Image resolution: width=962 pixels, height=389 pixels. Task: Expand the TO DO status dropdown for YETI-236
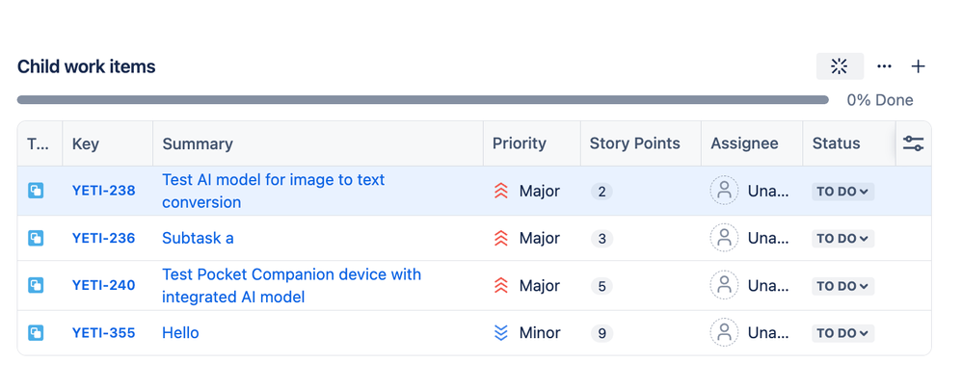pyautogui.click(x=842, y=239)
